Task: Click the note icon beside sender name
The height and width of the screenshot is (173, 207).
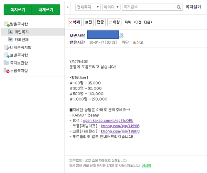Action: pos(121,36)
